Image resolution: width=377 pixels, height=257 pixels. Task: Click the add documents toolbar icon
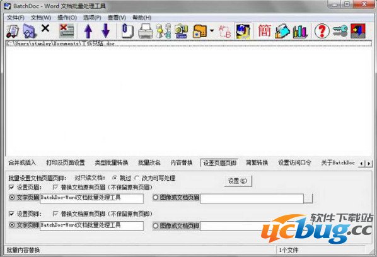13,31
